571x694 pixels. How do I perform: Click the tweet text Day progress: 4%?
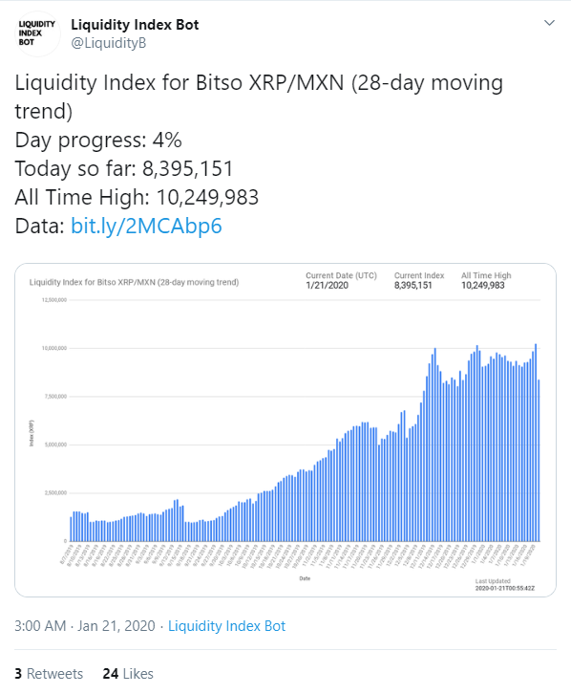[98, 140]
